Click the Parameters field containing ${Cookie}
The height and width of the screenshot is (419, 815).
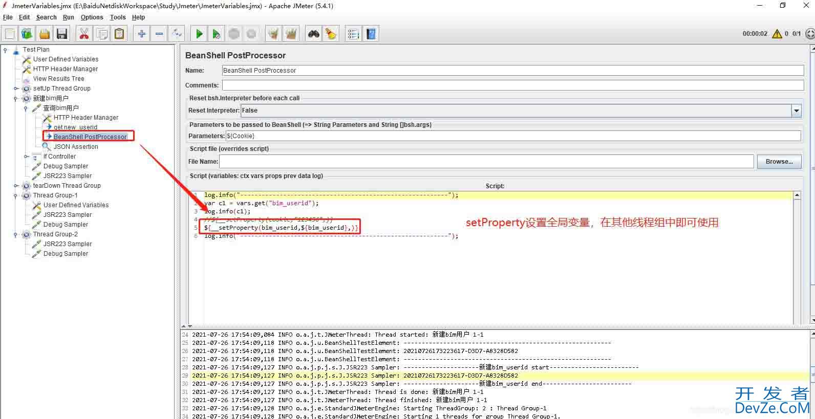click(513, 136)
